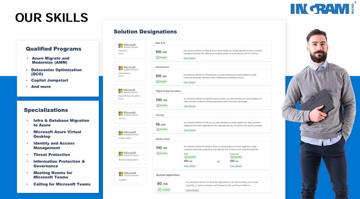
Task: Click the Business Applications score 80/100
Action: click(x=162, y=183)
